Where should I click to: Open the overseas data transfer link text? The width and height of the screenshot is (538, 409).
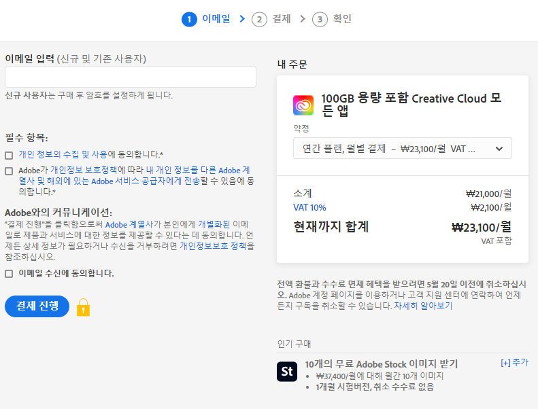pos(134,175)
